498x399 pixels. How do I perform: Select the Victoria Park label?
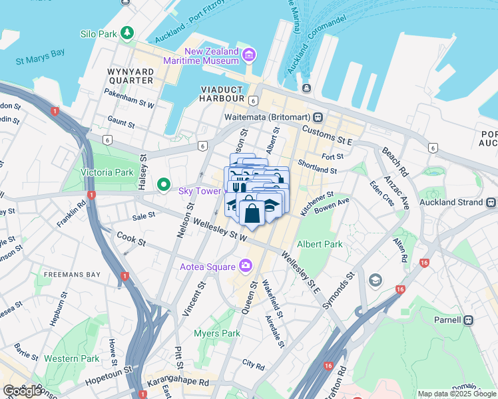pos(107,172)
